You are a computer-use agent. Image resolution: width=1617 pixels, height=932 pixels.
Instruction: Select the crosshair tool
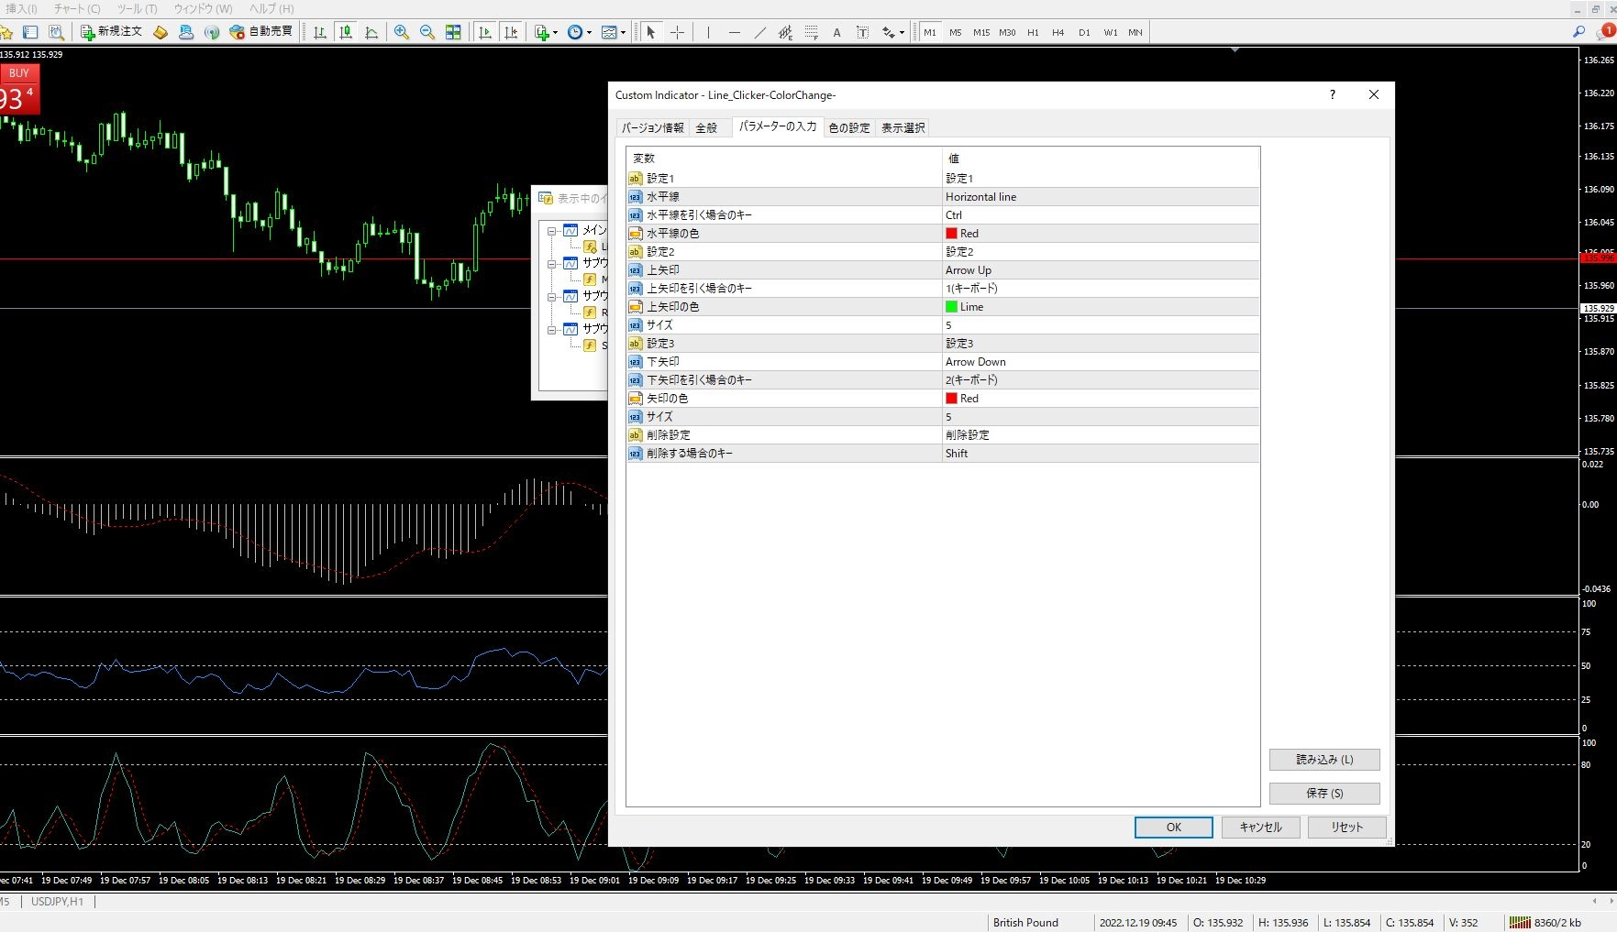tap(677, 32)
